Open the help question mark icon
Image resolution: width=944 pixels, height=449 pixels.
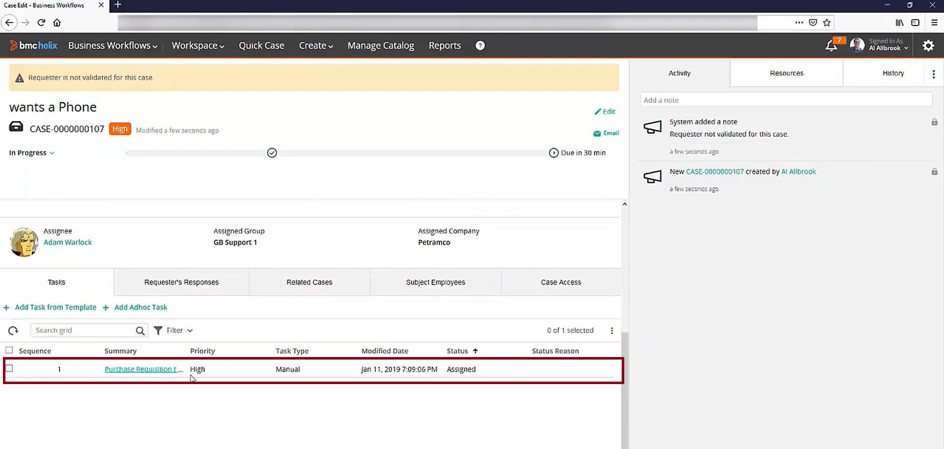coord(480,46)
